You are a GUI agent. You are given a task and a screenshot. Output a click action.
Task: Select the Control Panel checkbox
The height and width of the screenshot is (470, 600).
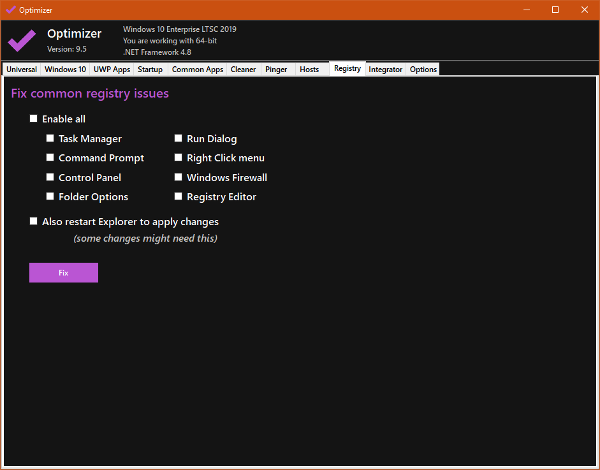tap(50, 177)
